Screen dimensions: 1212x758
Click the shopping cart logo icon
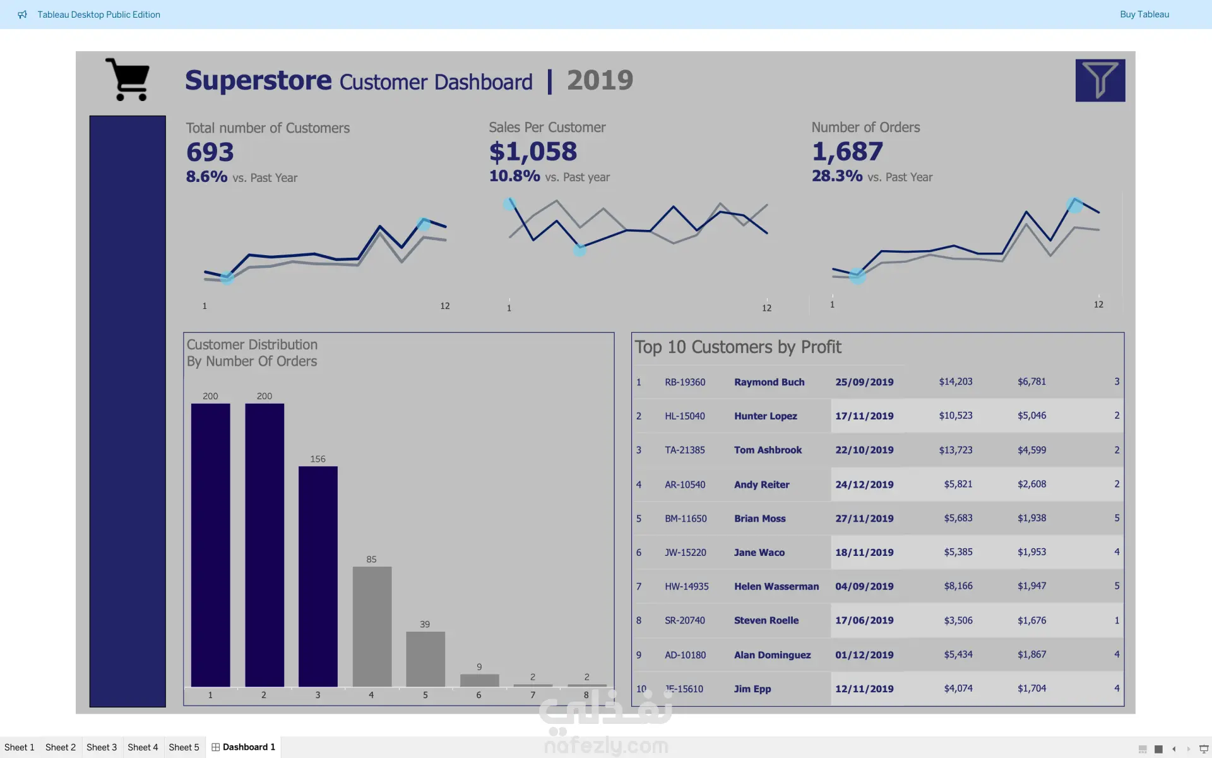(129, 80)
